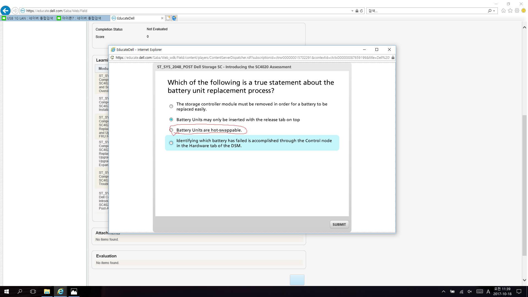Click the page vertical scrollbar down arrow
528x297 pixels.
524,280
